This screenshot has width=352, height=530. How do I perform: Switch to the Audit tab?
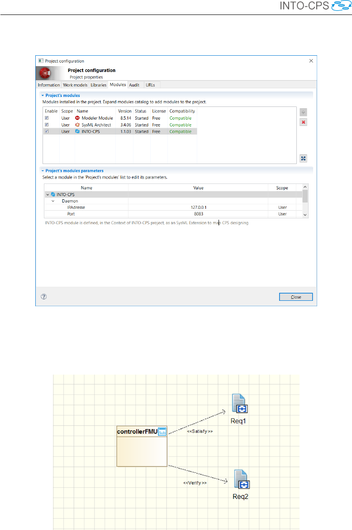click(x=134, y=85)
